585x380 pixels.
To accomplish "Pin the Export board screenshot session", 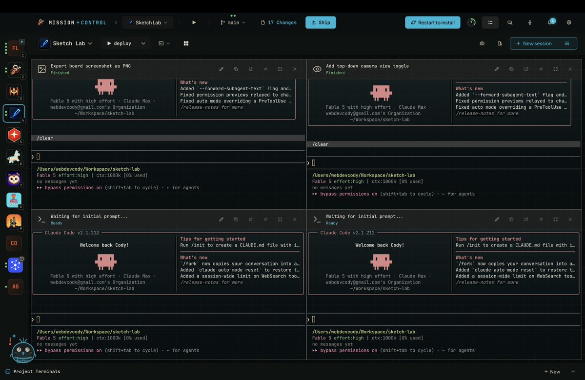I will [x=265, y=69].
